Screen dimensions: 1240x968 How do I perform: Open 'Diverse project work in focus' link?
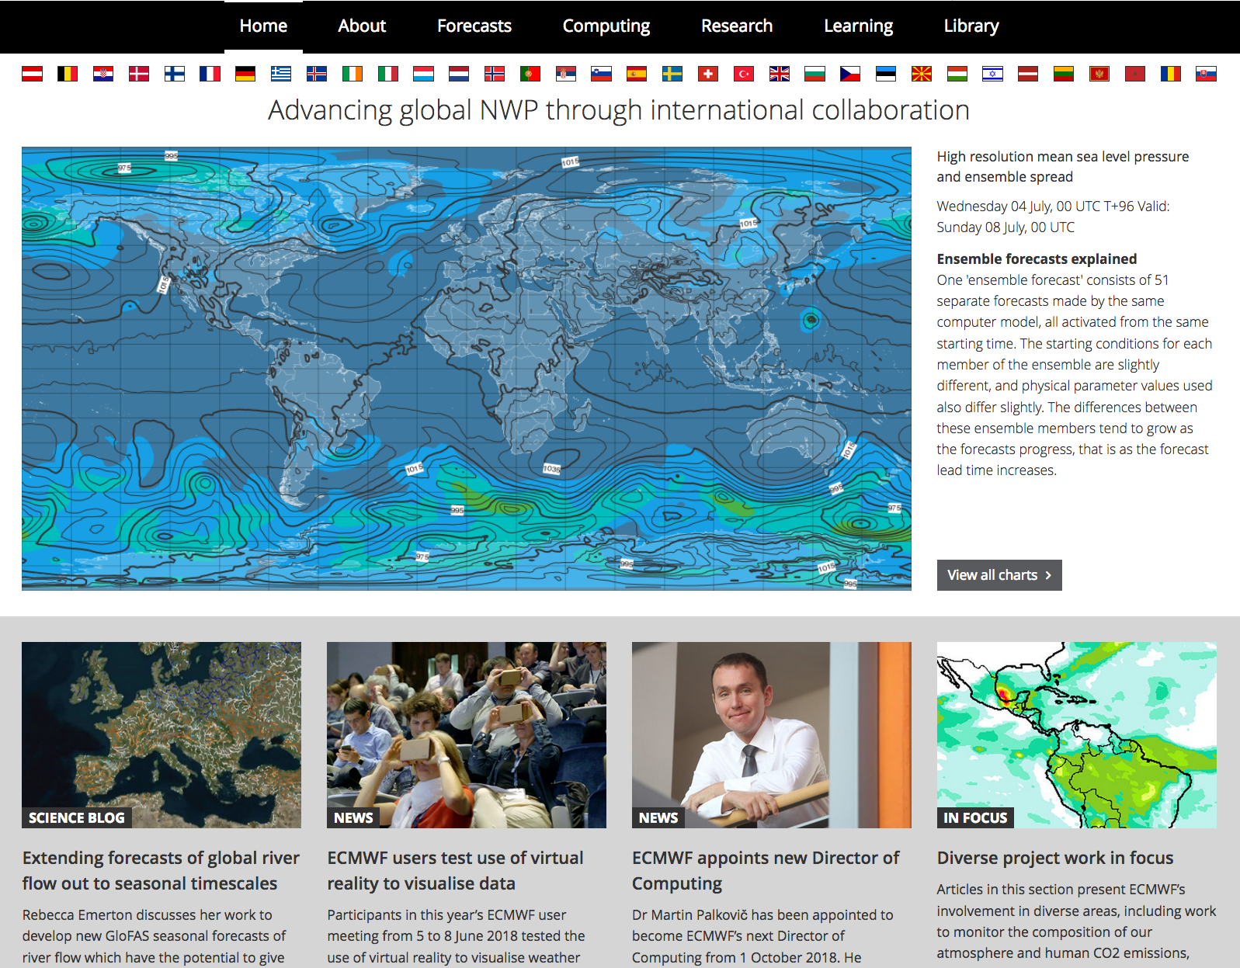click(x=1055, y=858)
